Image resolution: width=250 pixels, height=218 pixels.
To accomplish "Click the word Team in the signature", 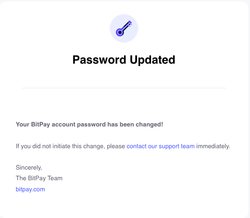I will pyautogui.click(x=55, y=178).
